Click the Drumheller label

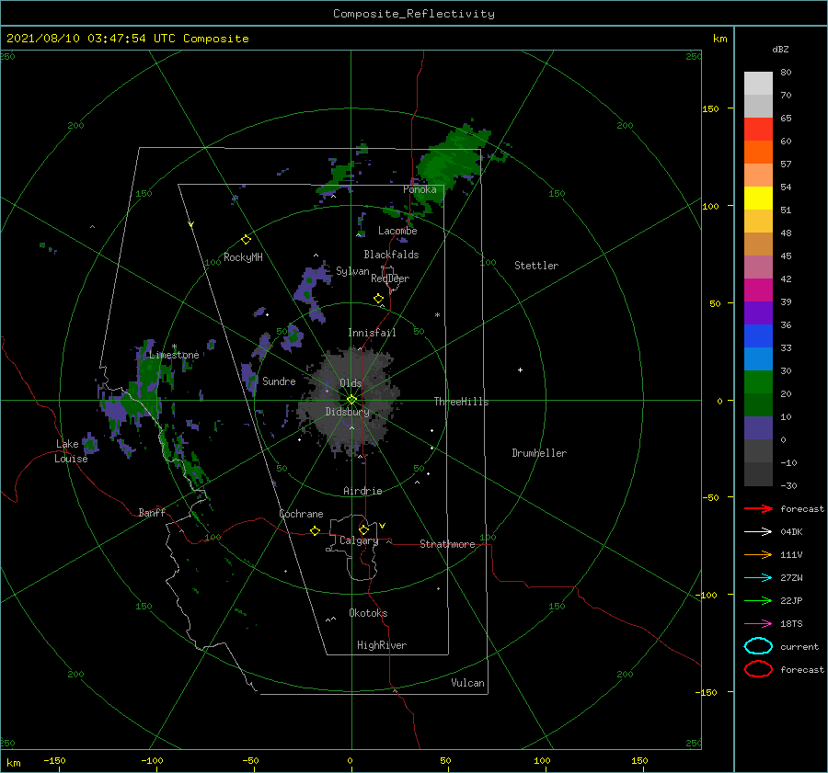[538, 453]
